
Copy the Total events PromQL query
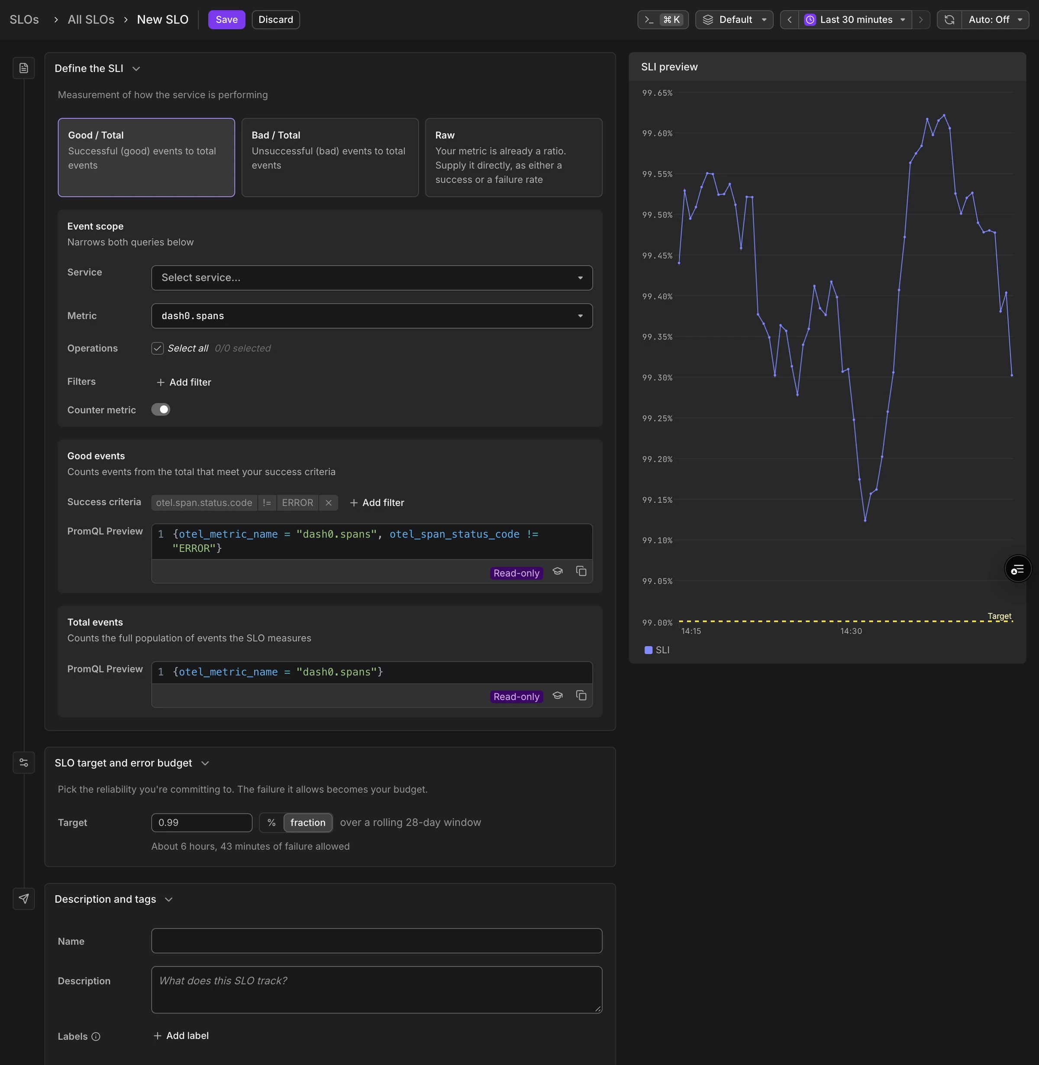[581, 696]
